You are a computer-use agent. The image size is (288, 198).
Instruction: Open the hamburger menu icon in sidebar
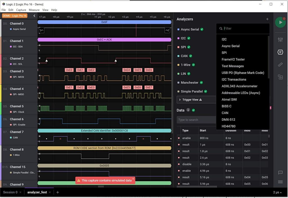[280, 182]
